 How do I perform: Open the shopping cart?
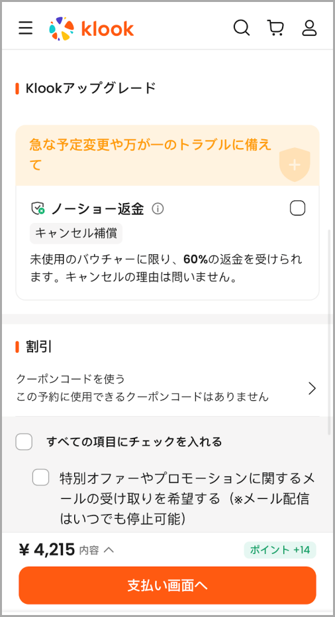(275, 28)
